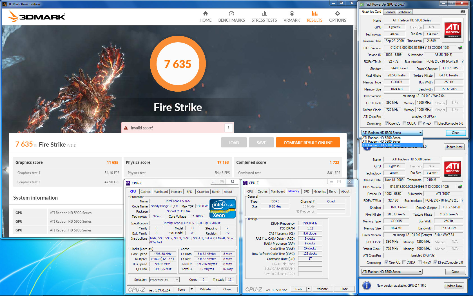Open GPU selector dropdown in lower GPU-Z
This screenshot has height=296, width=473.
click(392, 272)
